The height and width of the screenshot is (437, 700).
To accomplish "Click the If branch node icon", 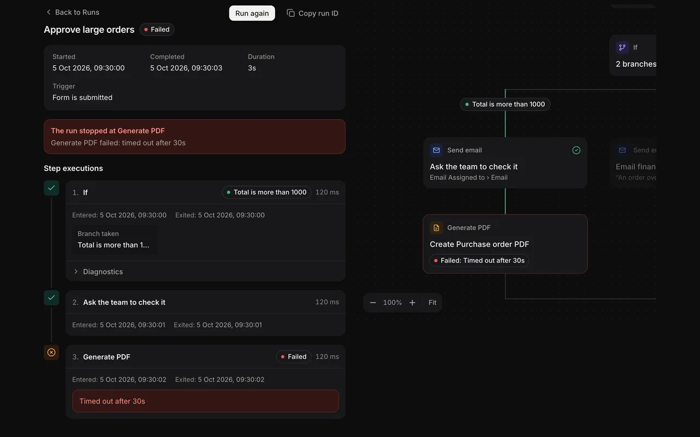I will click(x=622, y=48).
